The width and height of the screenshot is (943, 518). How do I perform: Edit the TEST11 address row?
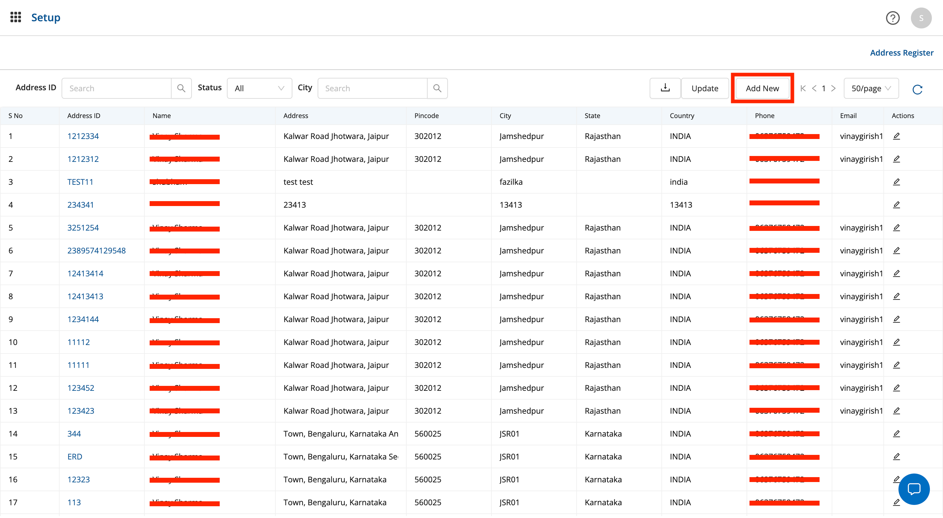[896, 182]
